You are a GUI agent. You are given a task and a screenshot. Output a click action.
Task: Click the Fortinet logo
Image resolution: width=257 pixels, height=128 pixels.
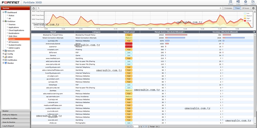click(11, 2)
